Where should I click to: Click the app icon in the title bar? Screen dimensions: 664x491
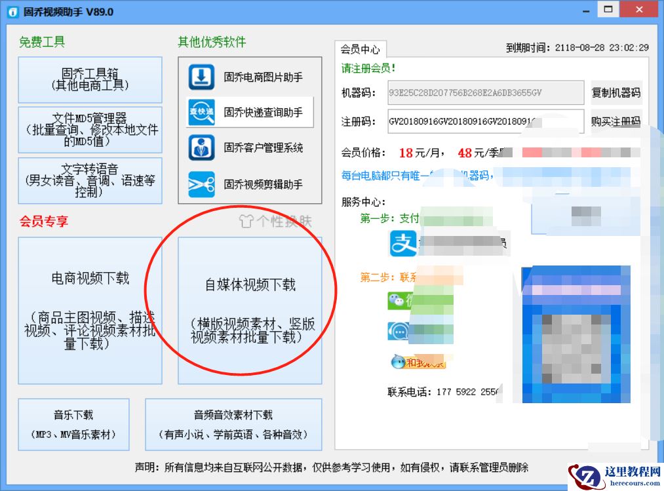(x=12, y=12)
